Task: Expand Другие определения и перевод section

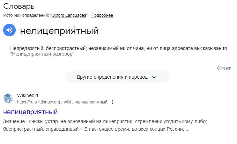Action: 117,77
